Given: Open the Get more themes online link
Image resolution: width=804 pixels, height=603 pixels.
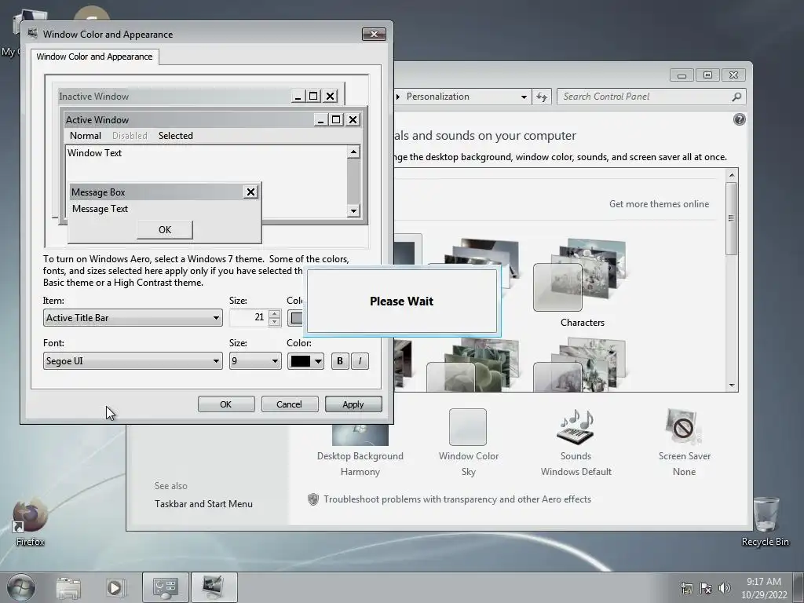Looking at the screenshot, I should pyautogui.click(x=659, y=203).
